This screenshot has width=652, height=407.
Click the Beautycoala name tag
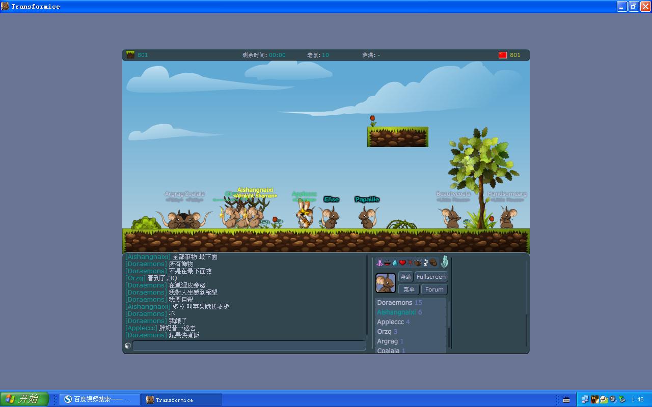(453, 194)
